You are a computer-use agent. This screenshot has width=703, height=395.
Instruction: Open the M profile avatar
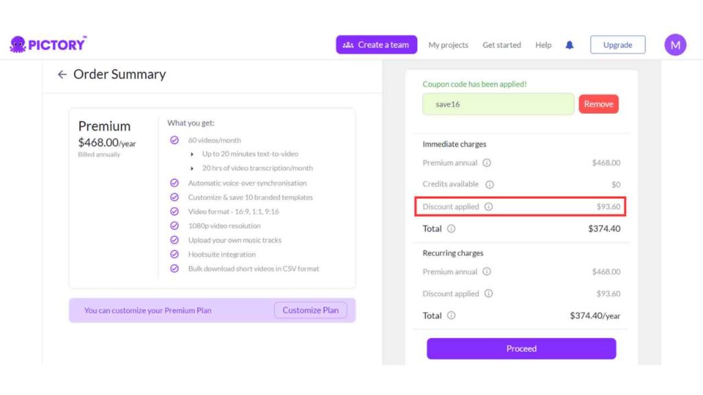[676, 45]
